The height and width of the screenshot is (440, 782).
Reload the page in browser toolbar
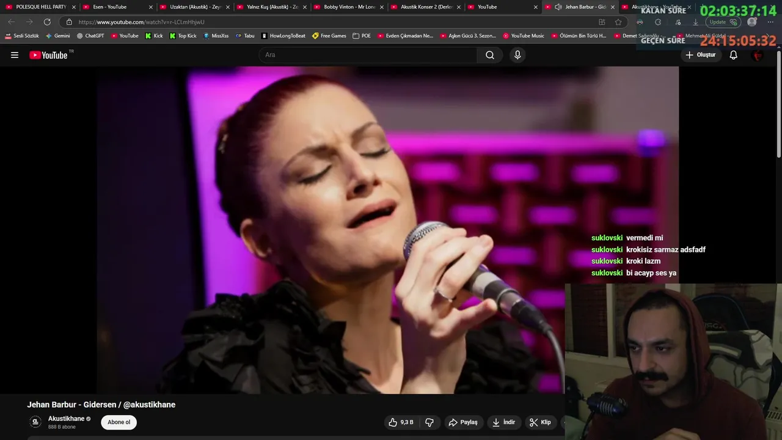[x=47, y=22]
